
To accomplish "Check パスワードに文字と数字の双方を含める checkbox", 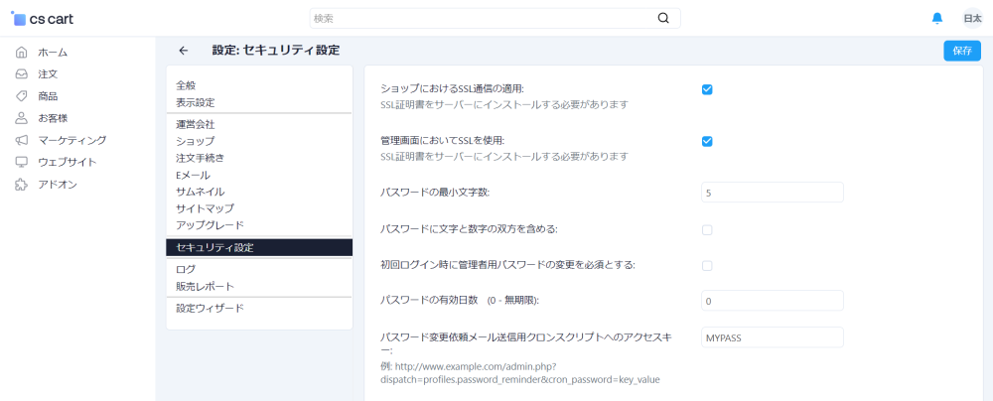I will pyautogui.click(x=707, y=230).
